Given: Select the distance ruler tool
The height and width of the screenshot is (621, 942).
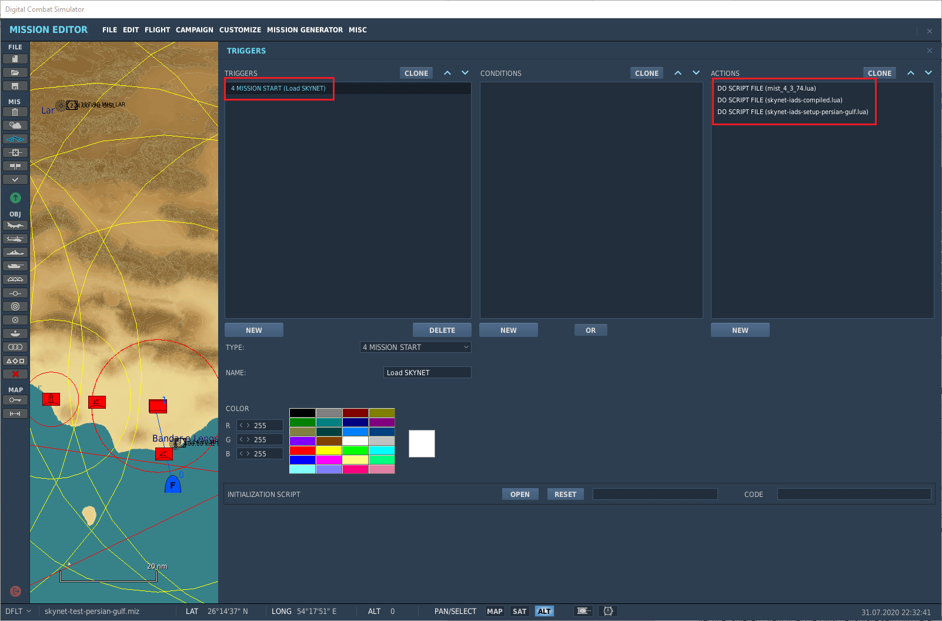Looking at the screenshot, I should [15, 413].
